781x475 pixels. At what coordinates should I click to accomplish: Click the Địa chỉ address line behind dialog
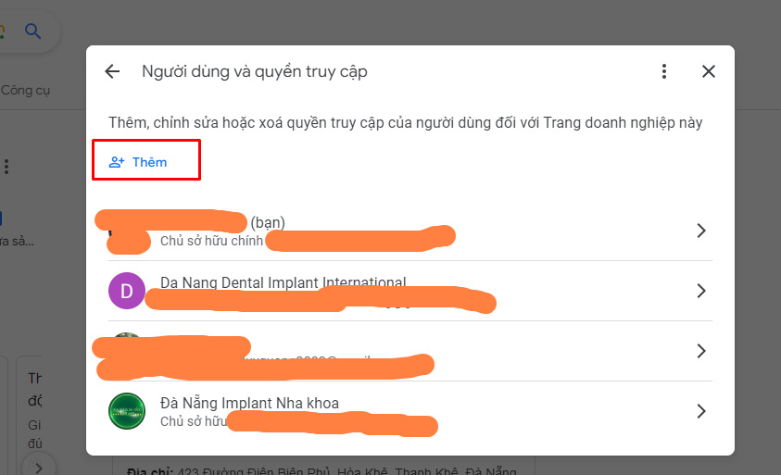click(x=321, y=470)
